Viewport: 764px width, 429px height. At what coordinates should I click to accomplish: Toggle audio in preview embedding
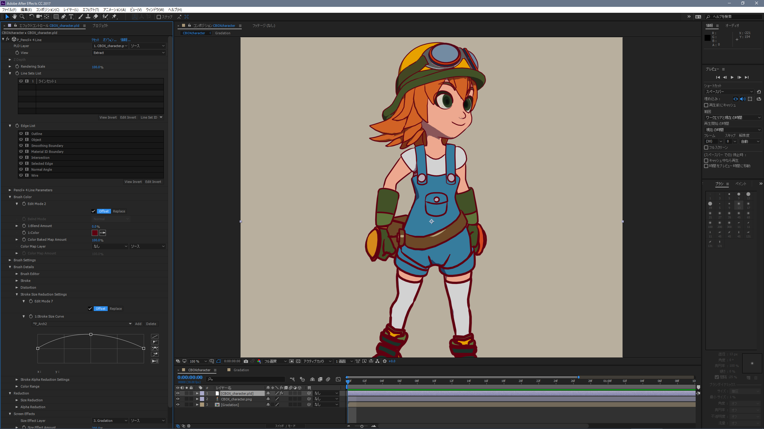coord(743,99)
